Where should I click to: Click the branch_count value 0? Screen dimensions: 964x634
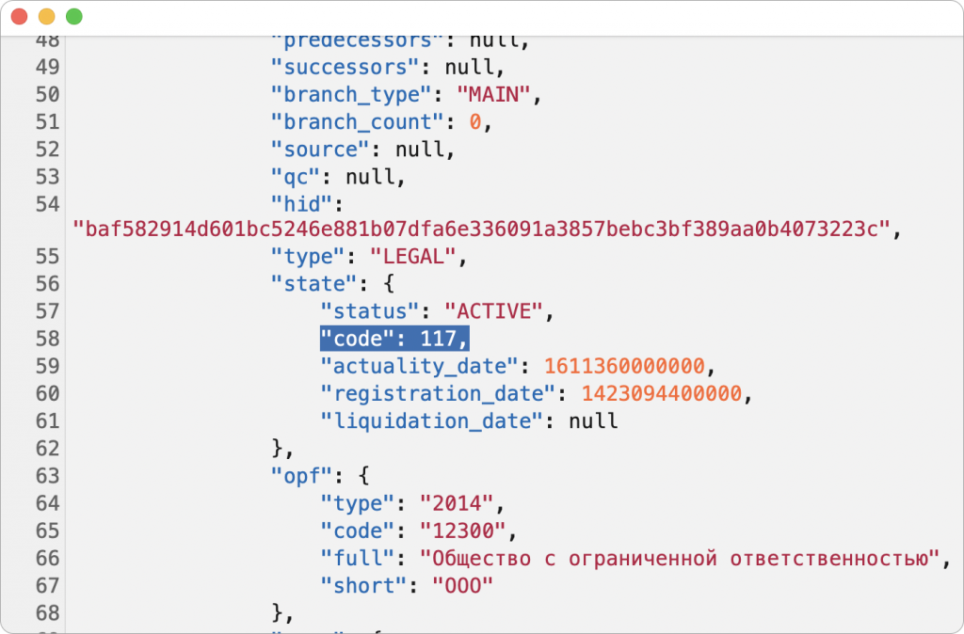[x=475, y=122]
